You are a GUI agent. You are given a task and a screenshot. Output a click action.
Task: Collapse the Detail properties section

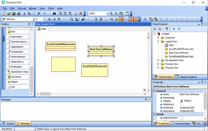click(x=154, y=114)
